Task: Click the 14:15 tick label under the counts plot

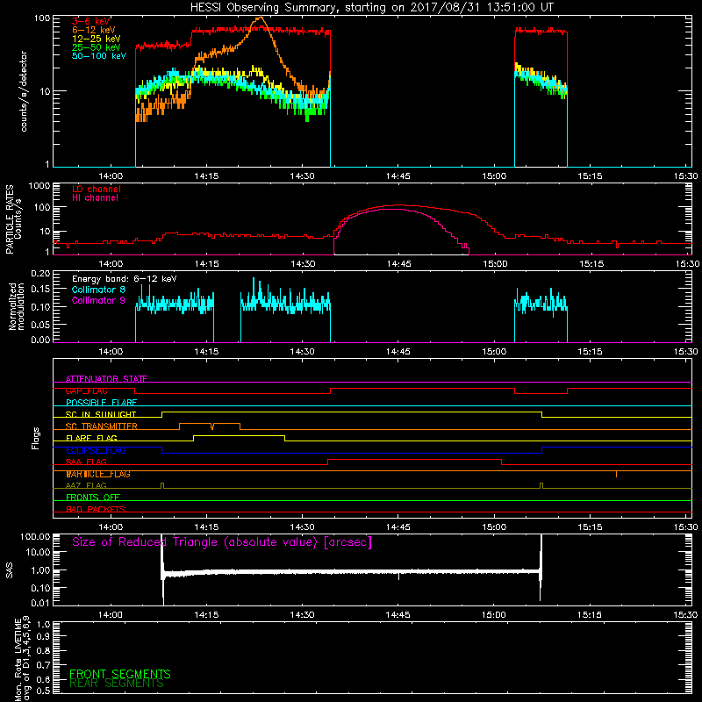Action: click(x=206, y=176)
